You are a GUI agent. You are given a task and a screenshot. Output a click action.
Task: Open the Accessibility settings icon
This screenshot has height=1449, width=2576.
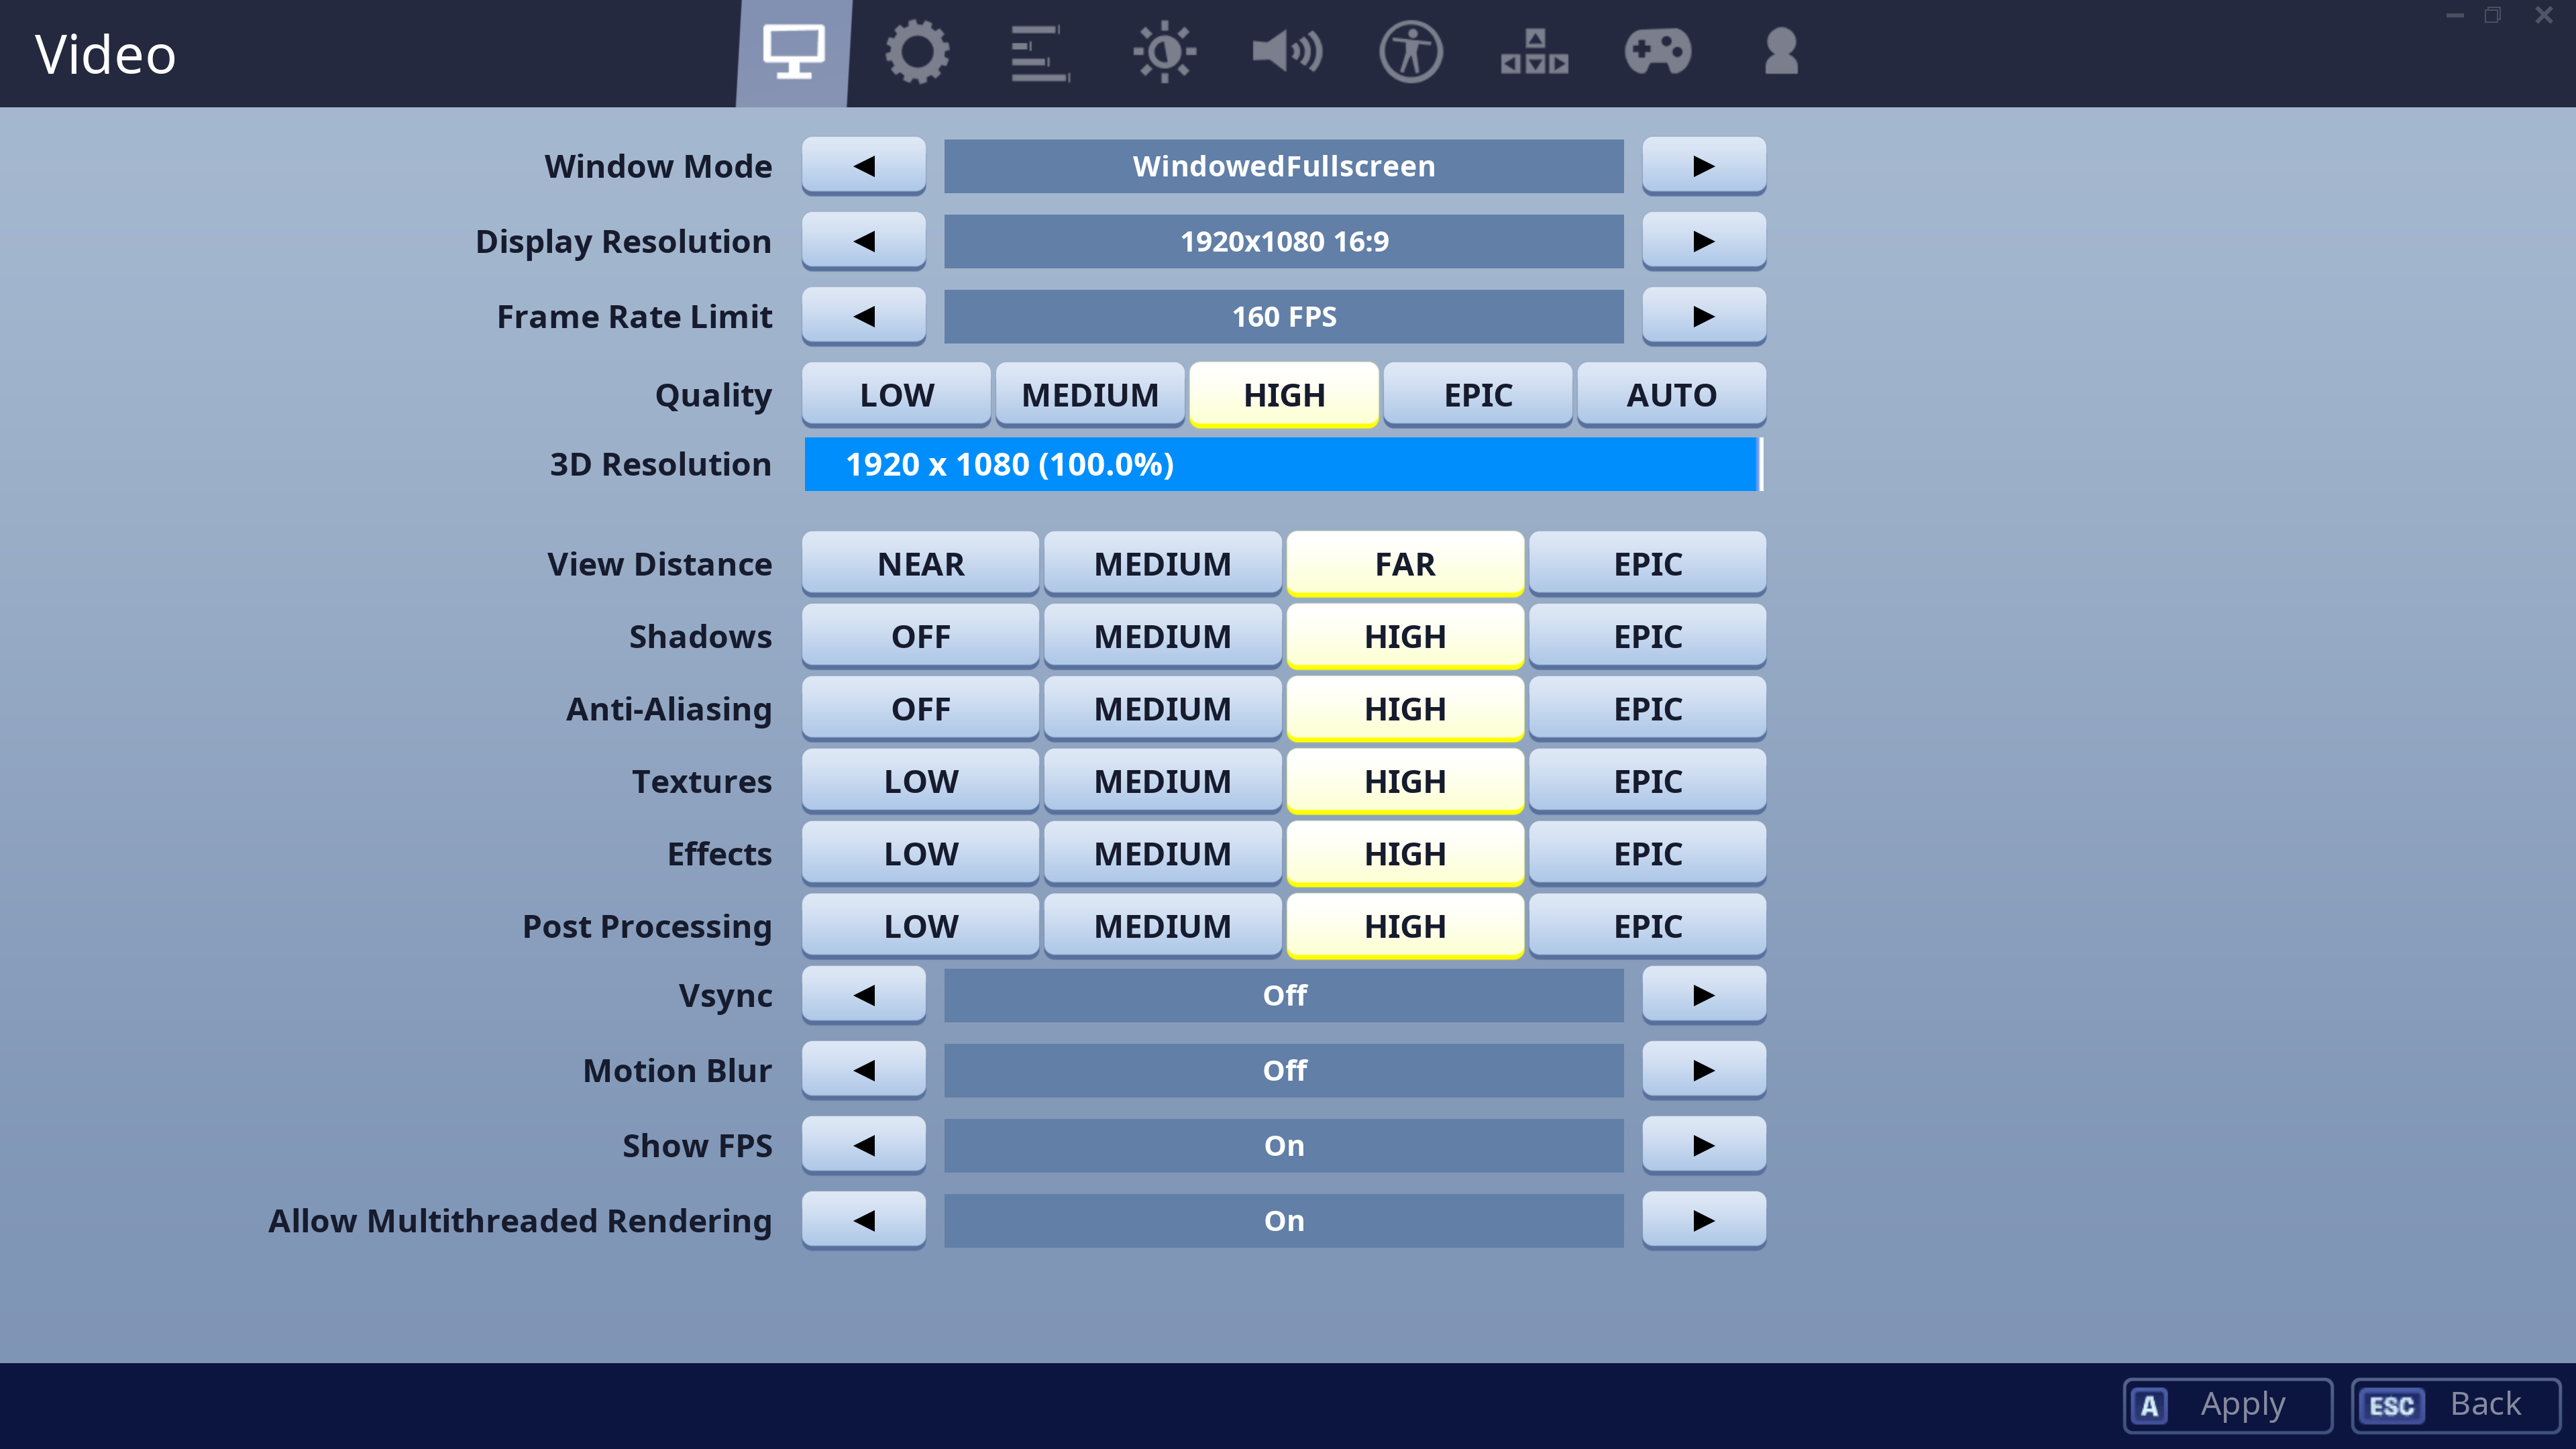(1410, 52)
